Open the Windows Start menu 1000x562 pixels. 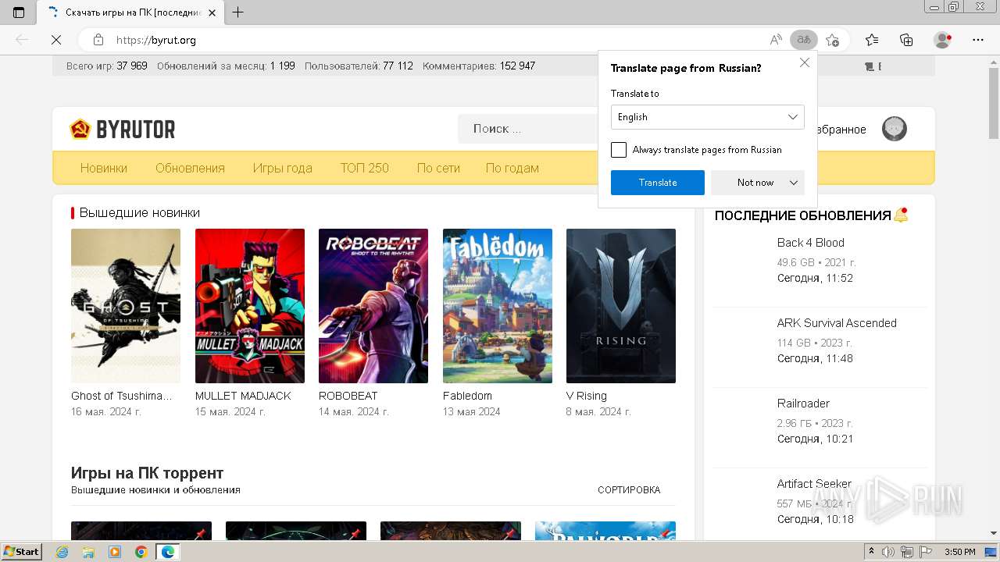coord(22,552)
